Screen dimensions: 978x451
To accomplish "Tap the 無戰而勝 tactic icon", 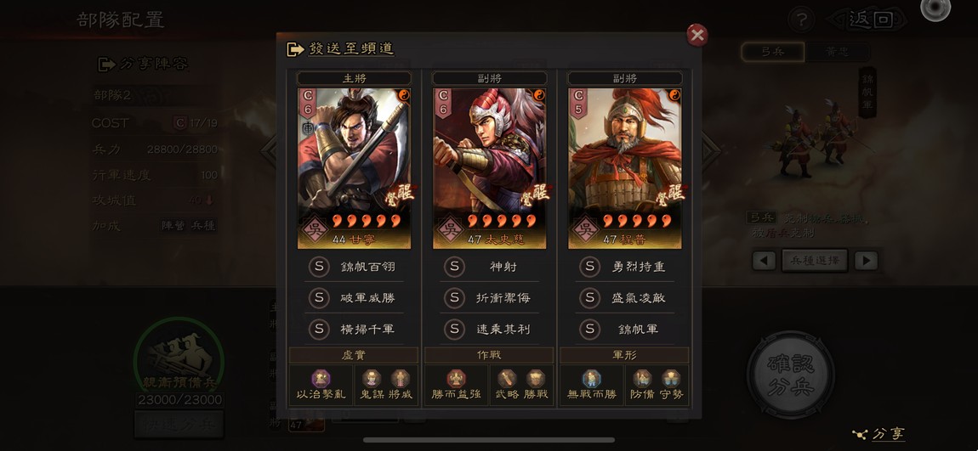I will (x=591, y=385).
